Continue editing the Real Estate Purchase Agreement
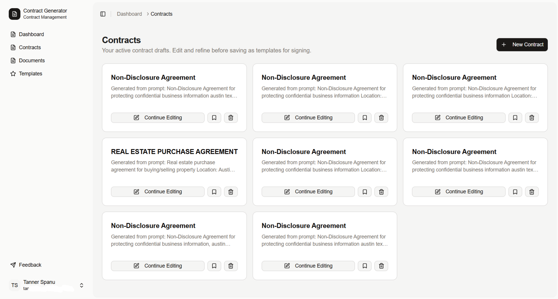 pyautogui.click(x=158, y=192)
